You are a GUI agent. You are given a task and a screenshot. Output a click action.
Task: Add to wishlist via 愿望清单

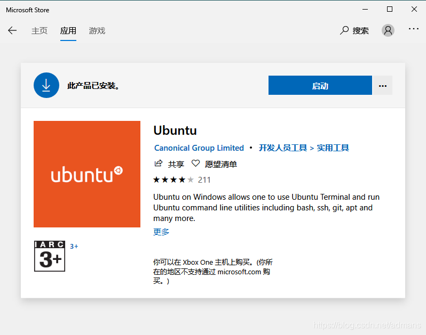[220, 164]
